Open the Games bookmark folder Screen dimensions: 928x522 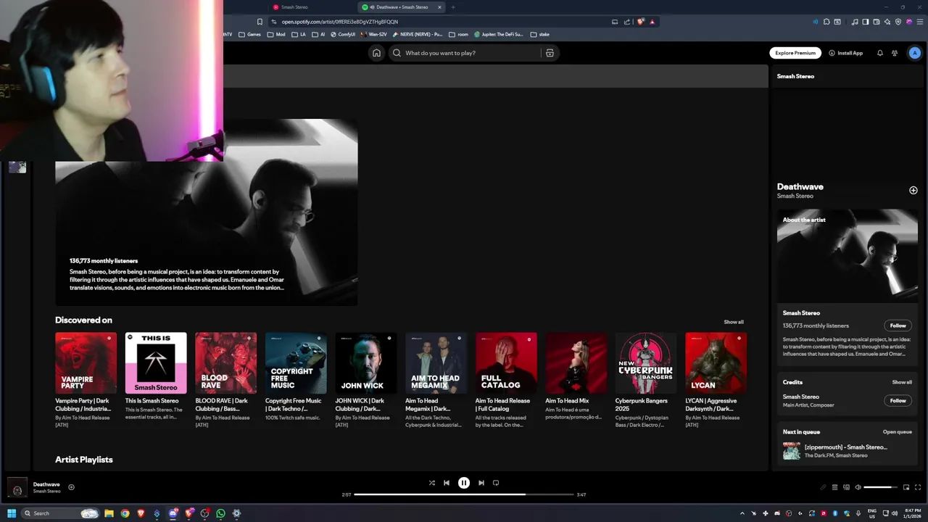pos(249,34)
